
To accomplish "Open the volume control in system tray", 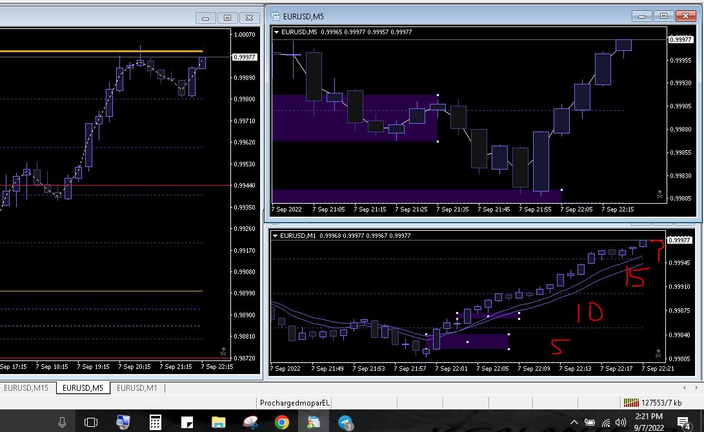I will pyautogui.click(x=620, y=422).
